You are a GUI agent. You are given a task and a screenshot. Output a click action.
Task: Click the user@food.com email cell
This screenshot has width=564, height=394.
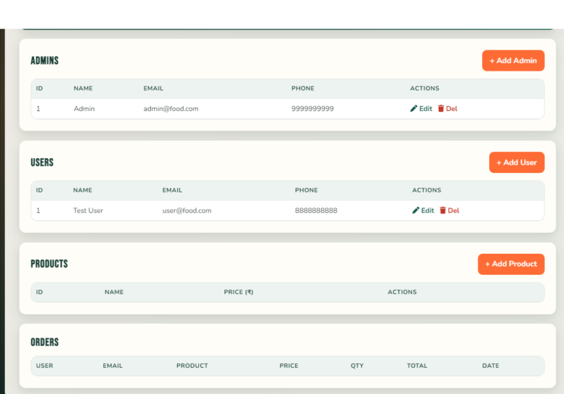point(186,210)
